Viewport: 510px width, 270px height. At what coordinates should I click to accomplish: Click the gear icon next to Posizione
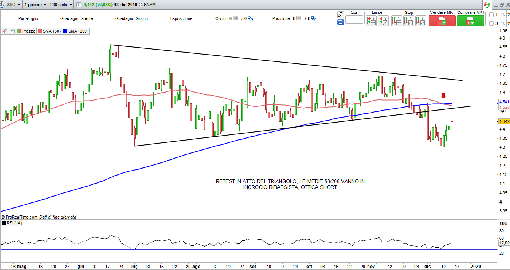click(x=314, y=18)
